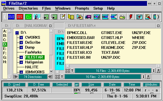This screenshot has width=163, height=101.
Task: Click the Date header button
Action: [x=112, y=85]
